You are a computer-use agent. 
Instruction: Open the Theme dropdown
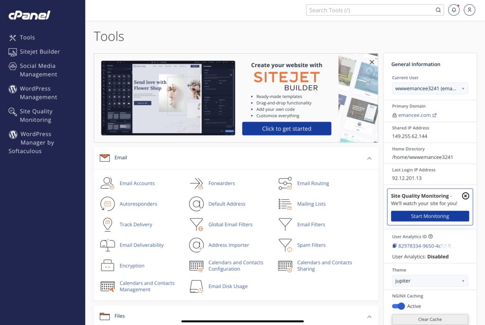[430, 281]
